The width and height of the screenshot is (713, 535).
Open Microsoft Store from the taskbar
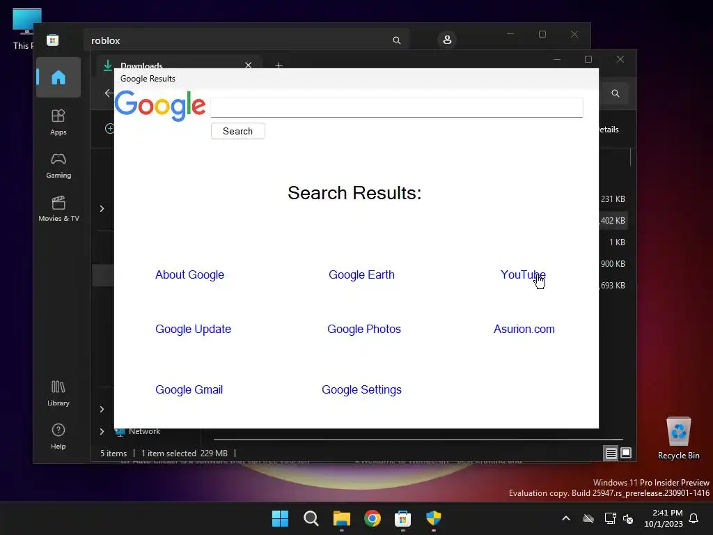click(x=403, y=518)
